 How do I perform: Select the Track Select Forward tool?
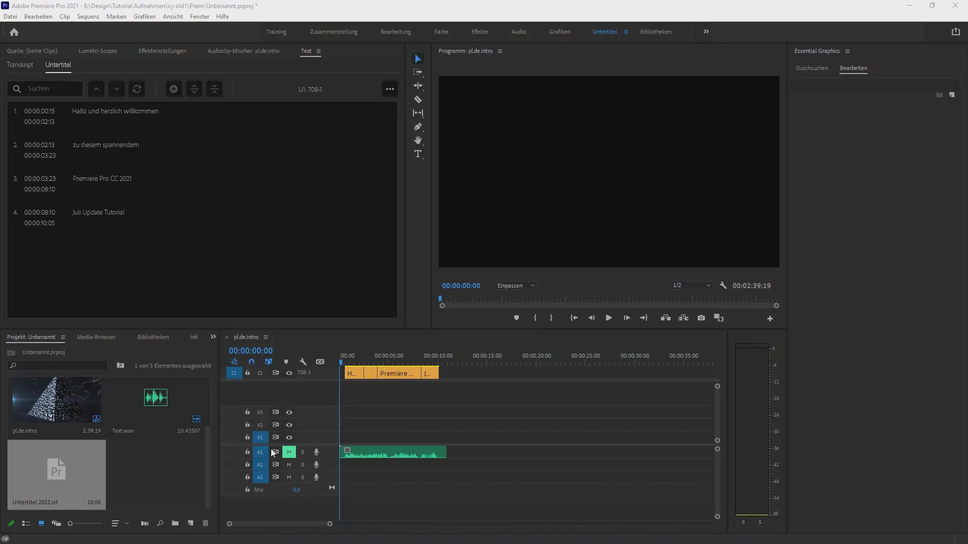[x=417, y=72]
